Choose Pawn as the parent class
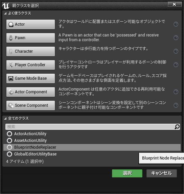This screenshot has height=194, width=184. point(30,38)
